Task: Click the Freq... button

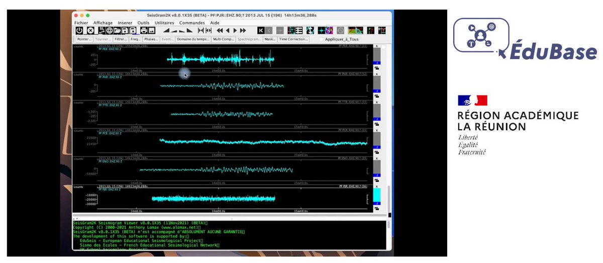Action: tap(136, 39)
